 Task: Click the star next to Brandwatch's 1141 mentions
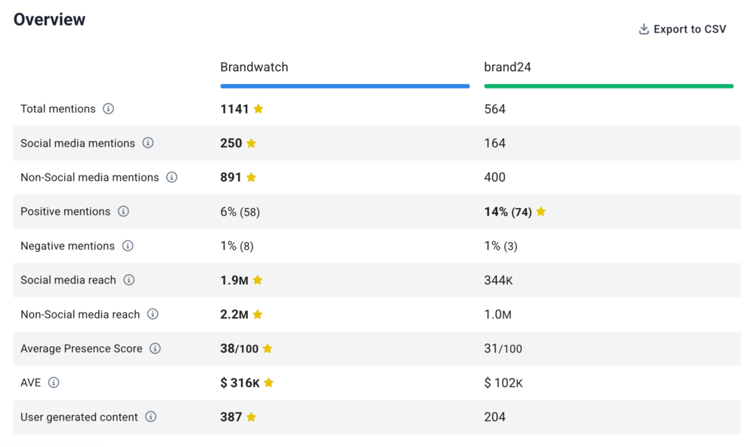259,109
